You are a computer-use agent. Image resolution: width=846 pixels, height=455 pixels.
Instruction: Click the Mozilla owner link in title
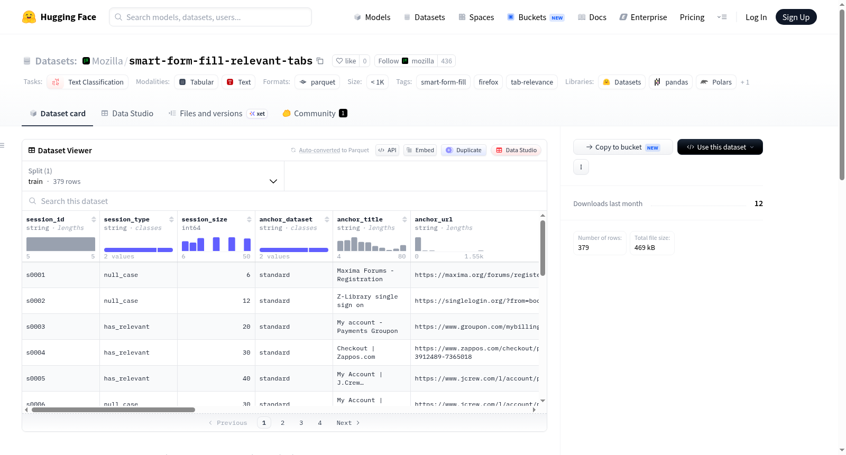point(107,61)
